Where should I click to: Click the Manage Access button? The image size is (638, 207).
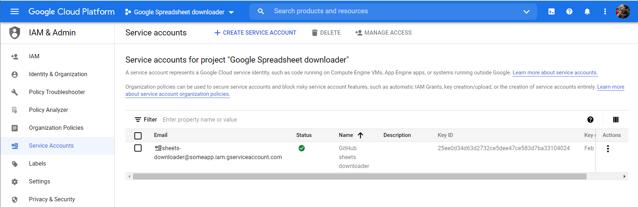383,33
